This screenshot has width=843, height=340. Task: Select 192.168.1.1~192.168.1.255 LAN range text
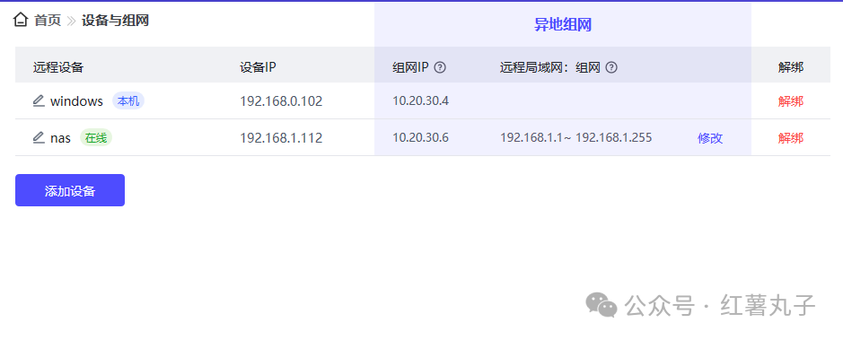tap(575, 137)
